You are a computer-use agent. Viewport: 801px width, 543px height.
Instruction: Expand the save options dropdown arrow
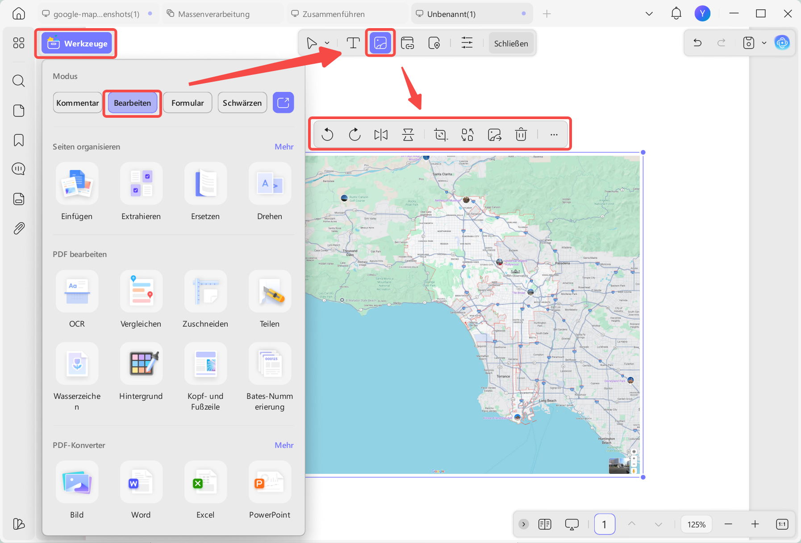(x=764, y=43)
